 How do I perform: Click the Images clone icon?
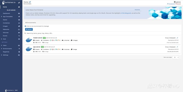(19, 26)
